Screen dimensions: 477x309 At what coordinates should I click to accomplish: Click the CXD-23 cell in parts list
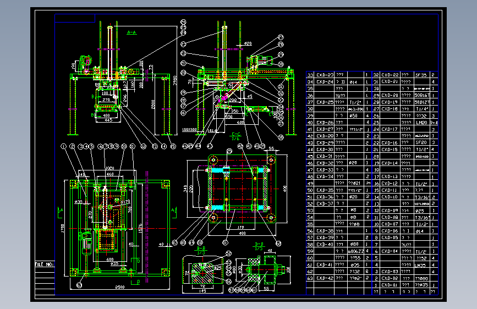click(x=325, y=75)
